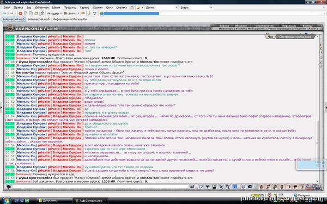Viewport: 327px width, 204px height.
Task: Open the Магия menu
Action: click(x=56, y=8)
